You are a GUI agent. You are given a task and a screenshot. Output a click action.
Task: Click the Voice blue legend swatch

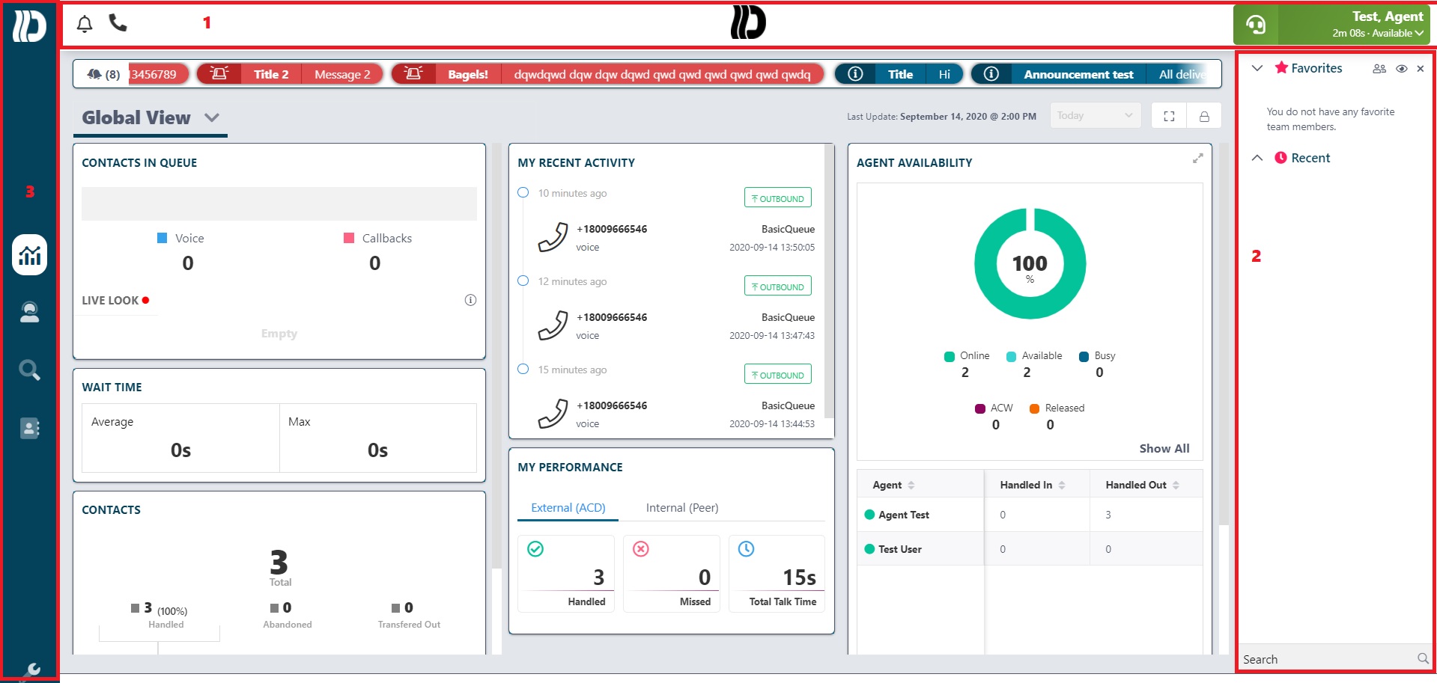point(162,238)
